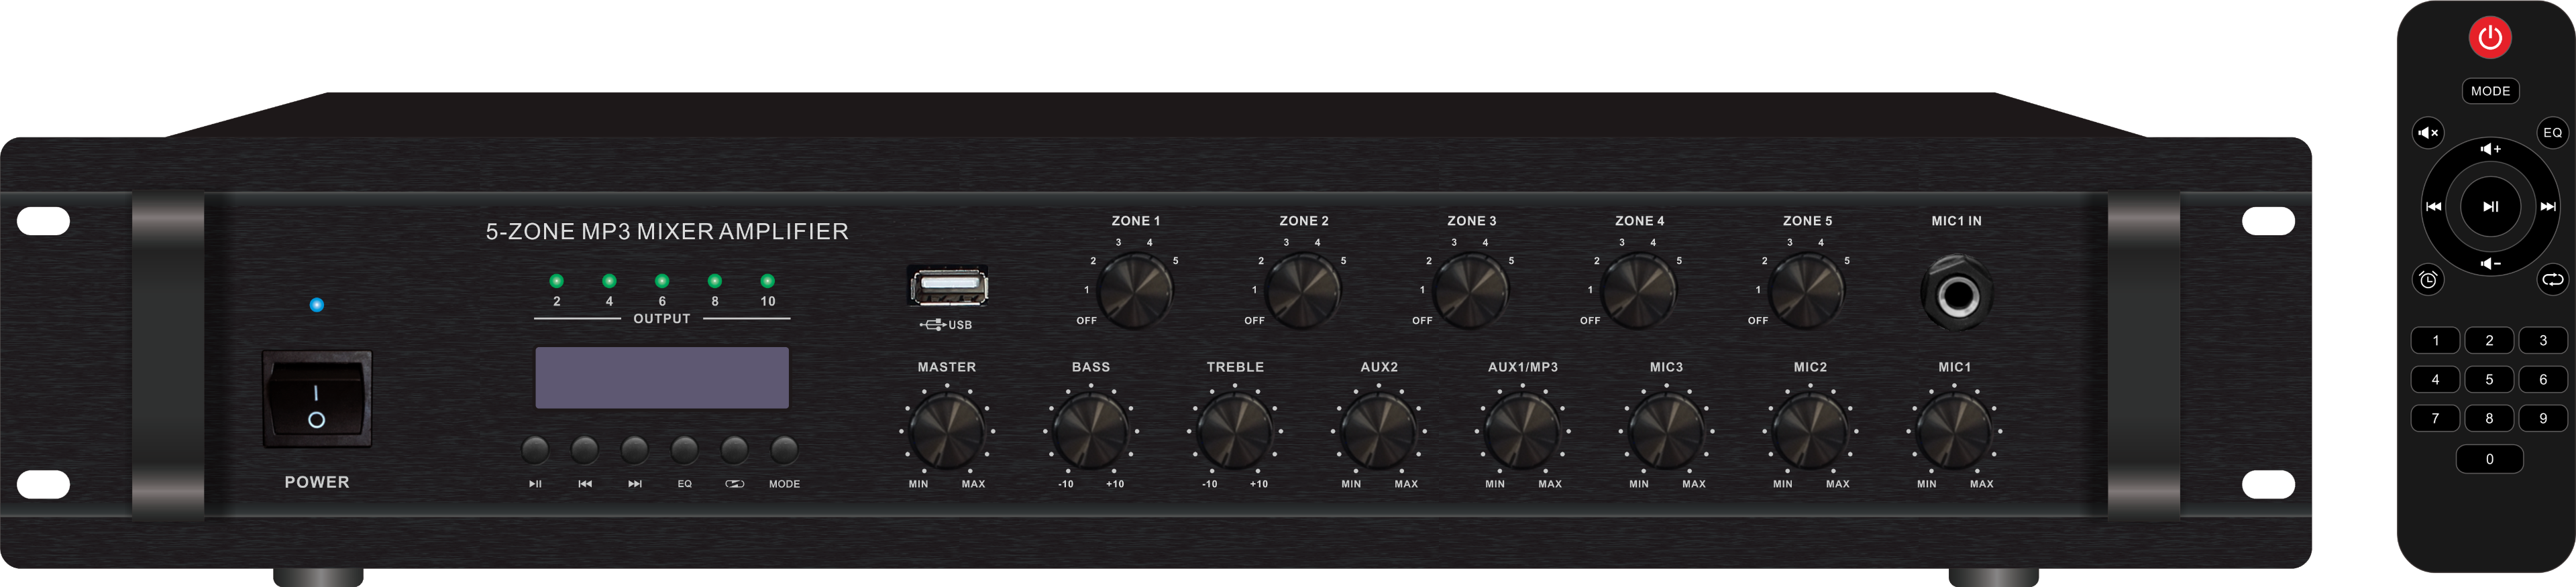Click the LCD display screen

[662, 377]
